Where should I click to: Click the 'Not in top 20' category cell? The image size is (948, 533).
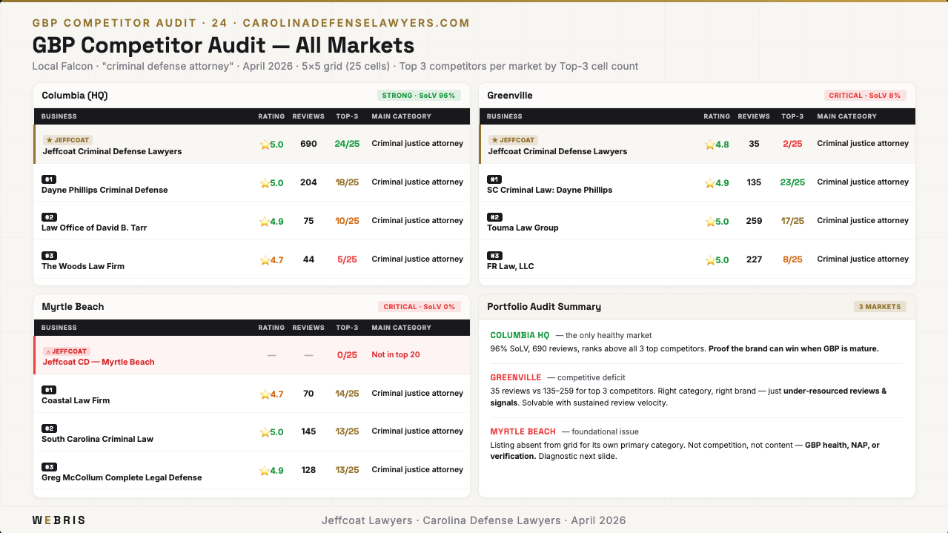[396, 355]
